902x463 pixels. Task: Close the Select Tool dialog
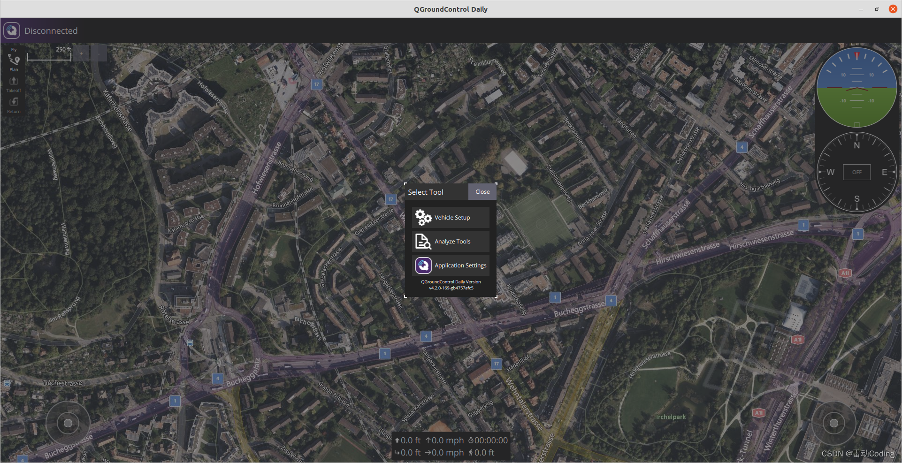482,192
